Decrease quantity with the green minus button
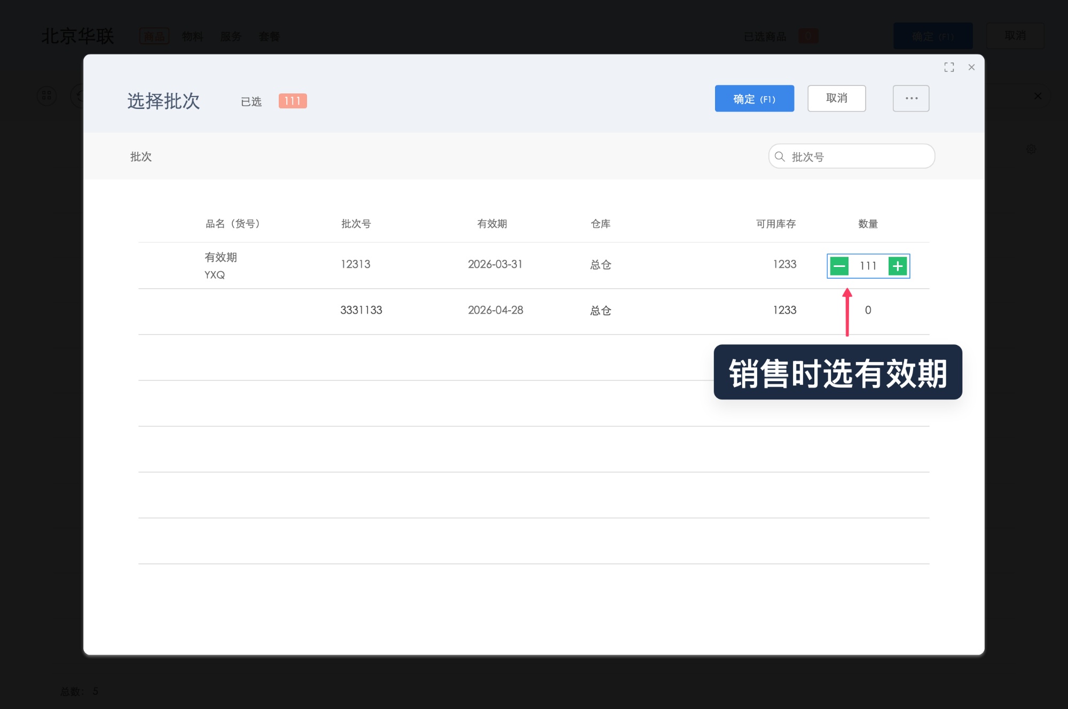 (839, 266)
